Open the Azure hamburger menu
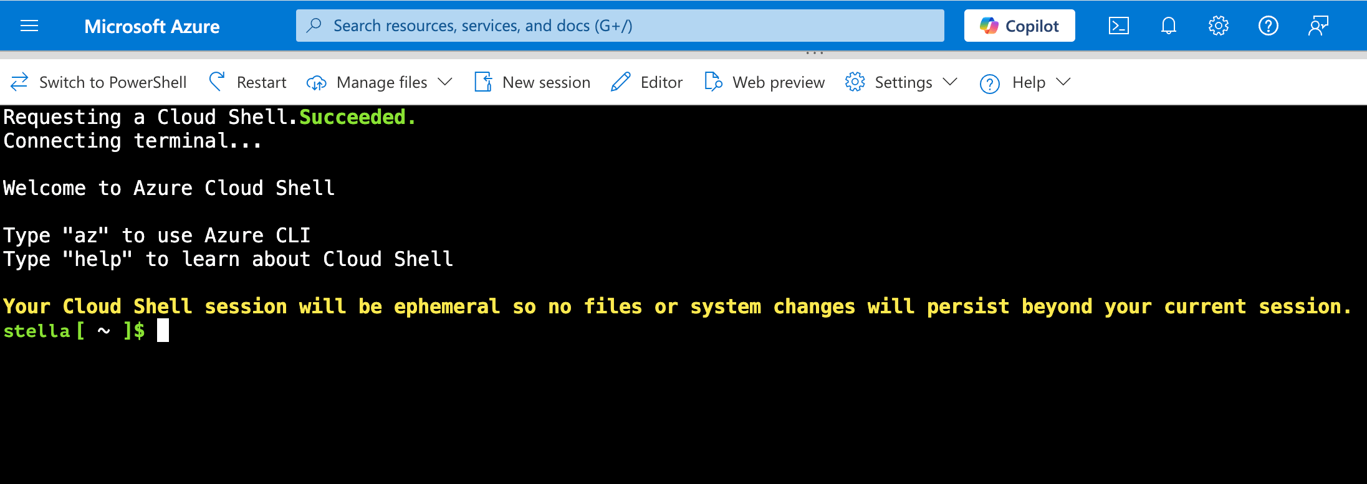 (29, 26)
